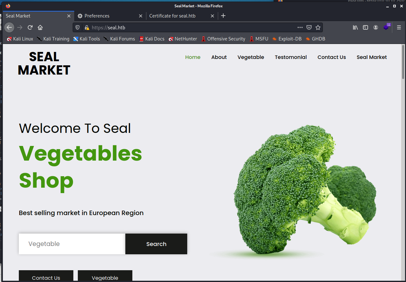Open Firefox account profile icon
Viewport: 406px width, 282px height.
(x=376, y=27)
